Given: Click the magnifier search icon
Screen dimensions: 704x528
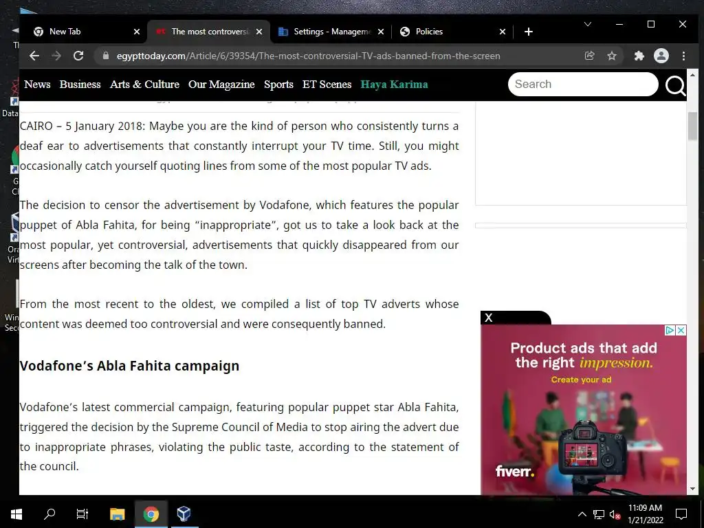Looking at the screenshot, I should (675, 85).
